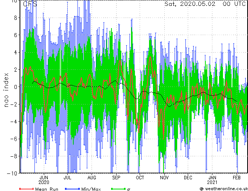Click the y-axis value -10
This screenshot has width=248, height=191.
(12, 173)
